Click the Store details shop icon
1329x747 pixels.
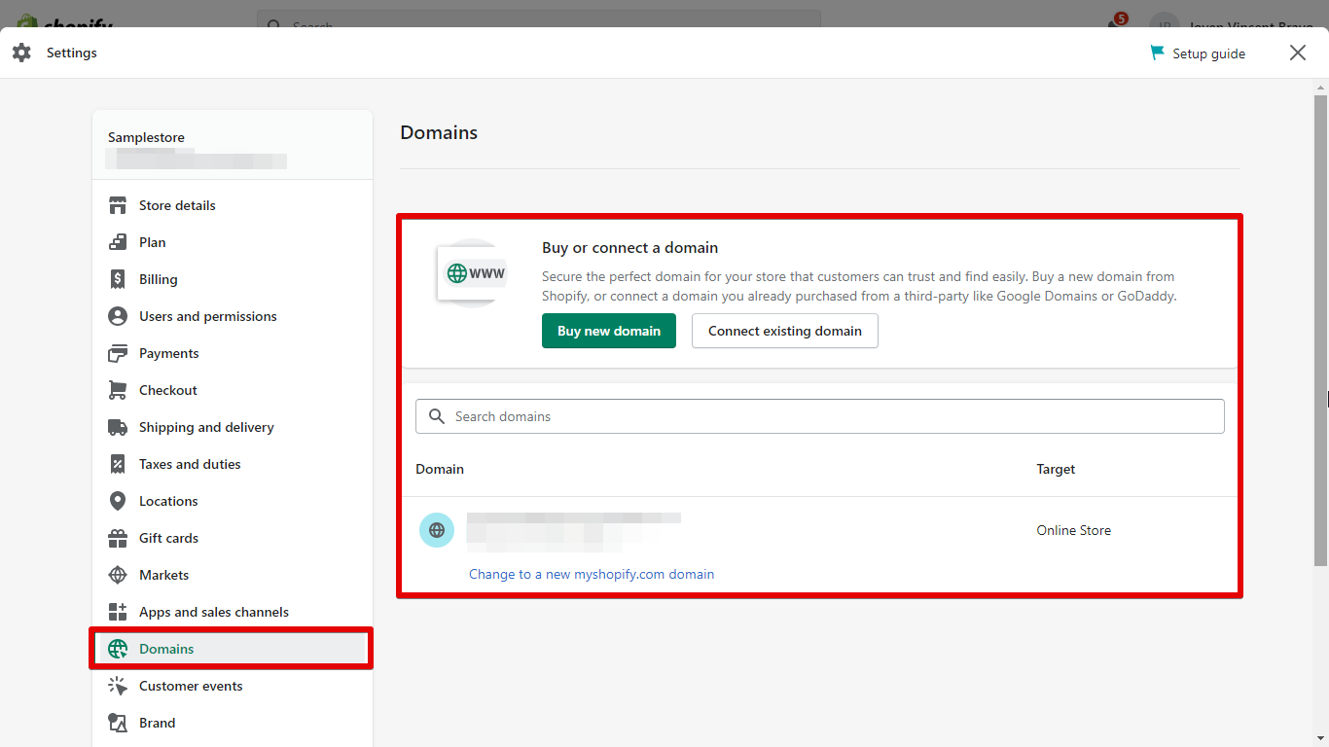[x=118, y=205]
